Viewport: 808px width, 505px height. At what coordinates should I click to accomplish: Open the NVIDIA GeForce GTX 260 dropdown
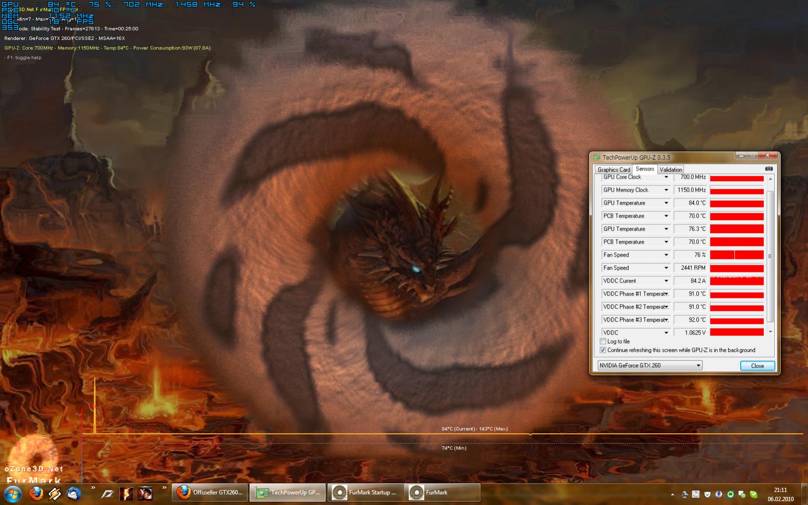(x=650, y=365)
